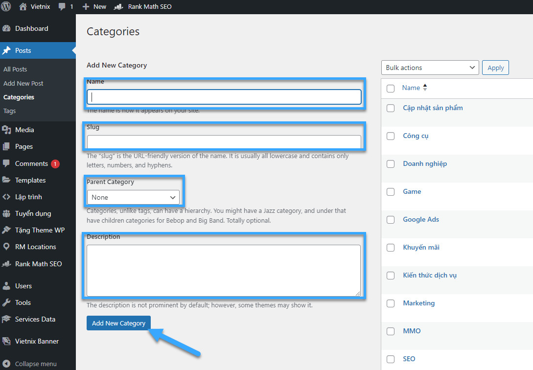Check the checkbox beside SEO category
Image resolution: width=533 pixels, height=370 pixels.
(x=390, y=359)
